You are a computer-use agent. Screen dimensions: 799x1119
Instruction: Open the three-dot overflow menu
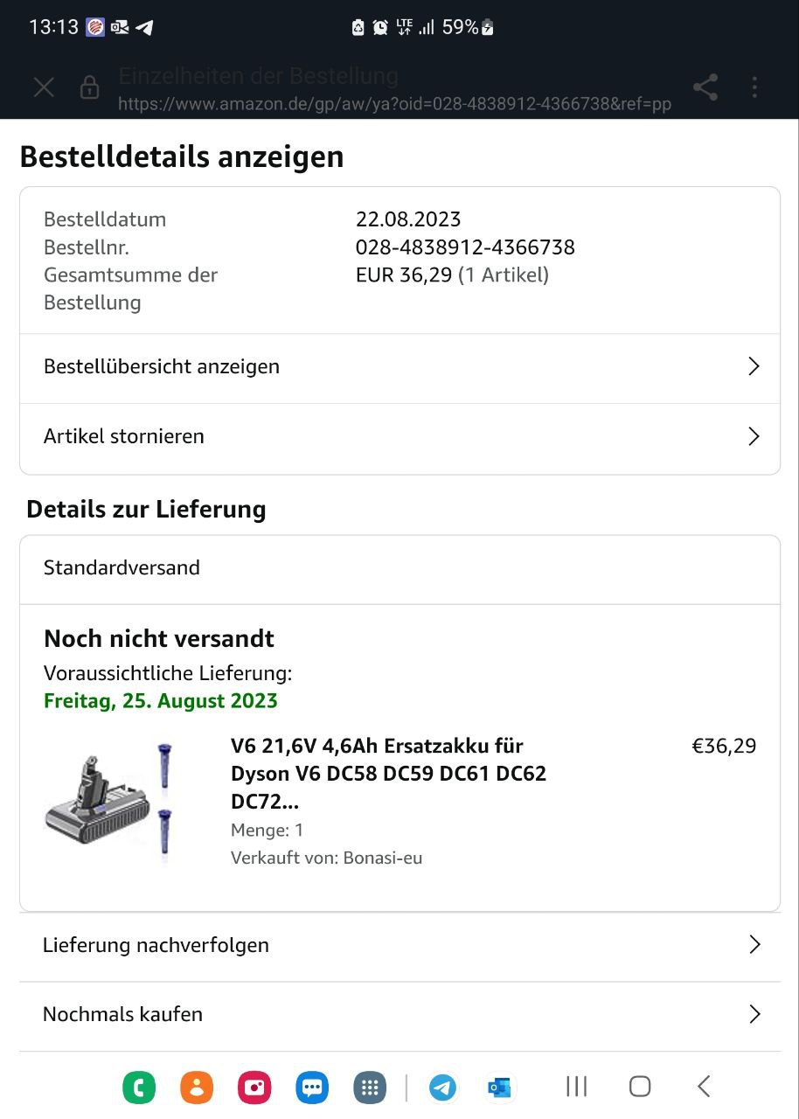tap(754, 87)
